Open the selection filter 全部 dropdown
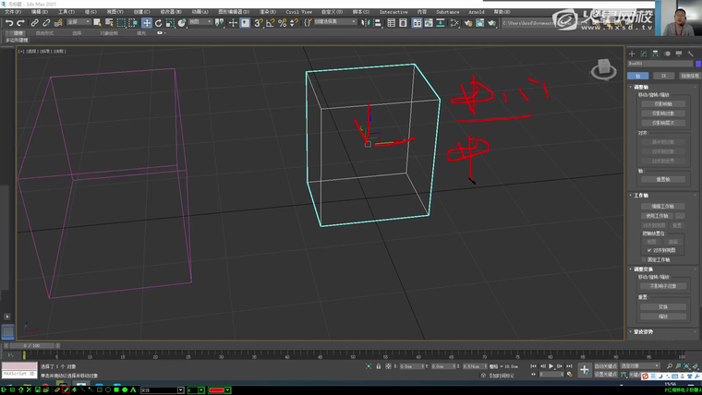The width and height of the screenshot is (702, 395). tap(78, 22)
